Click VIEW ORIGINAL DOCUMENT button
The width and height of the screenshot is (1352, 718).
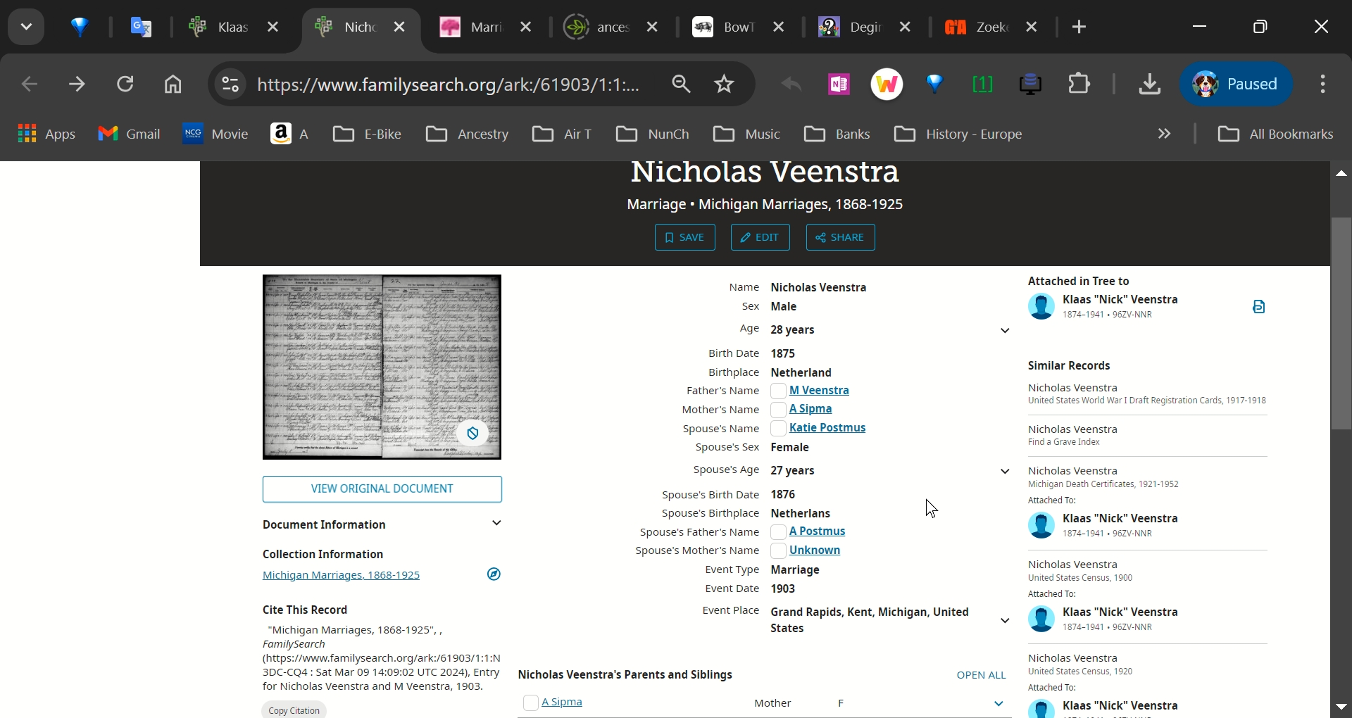[x=382, y=489]
